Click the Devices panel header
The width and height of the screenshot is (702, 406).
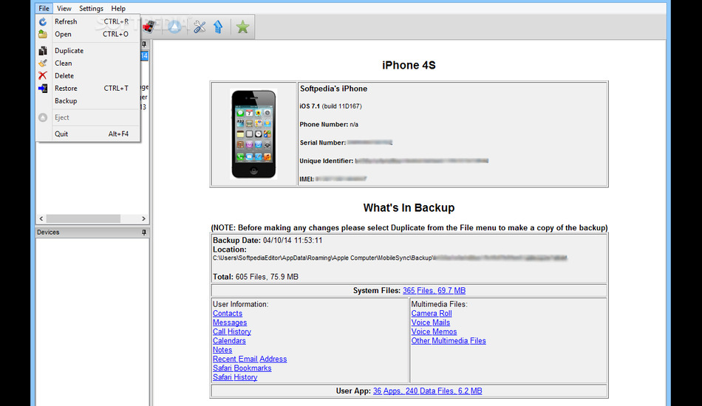click(x=92, y=232)
